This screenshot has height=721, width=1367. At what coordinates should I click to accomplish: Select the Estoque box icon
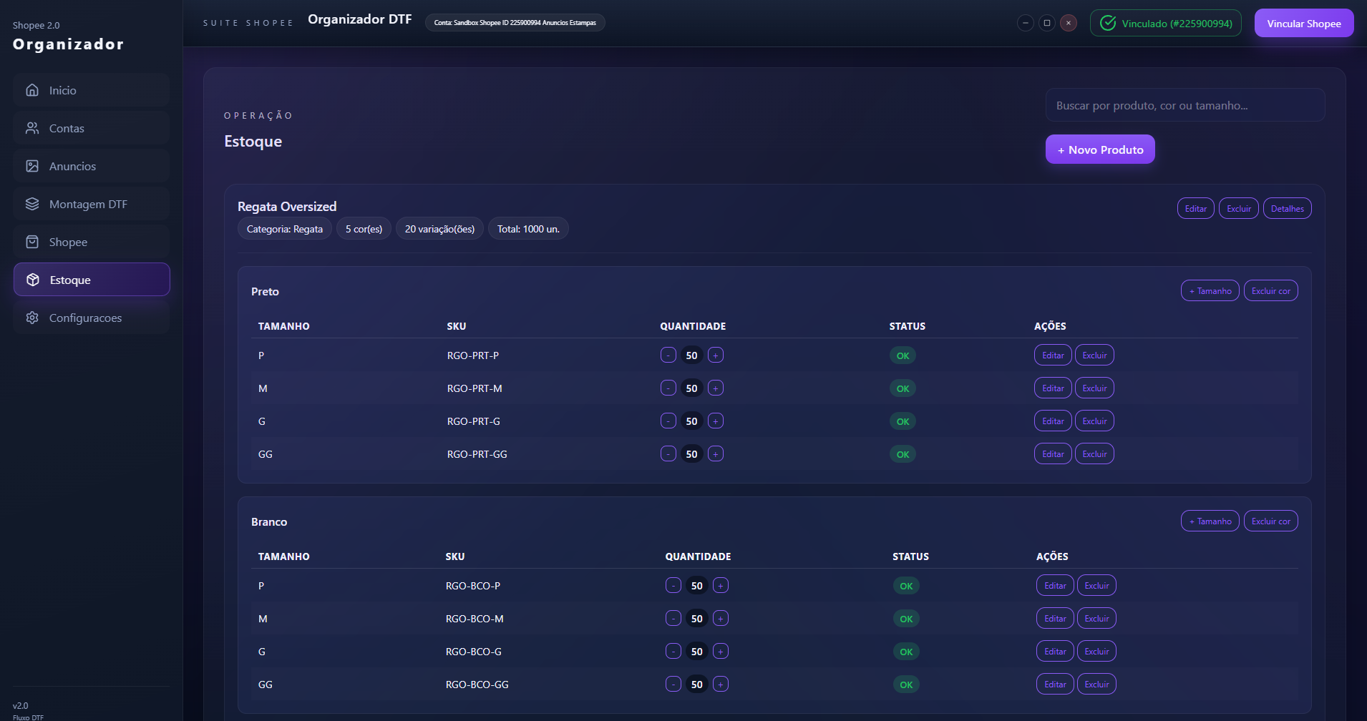coord(33,280)
